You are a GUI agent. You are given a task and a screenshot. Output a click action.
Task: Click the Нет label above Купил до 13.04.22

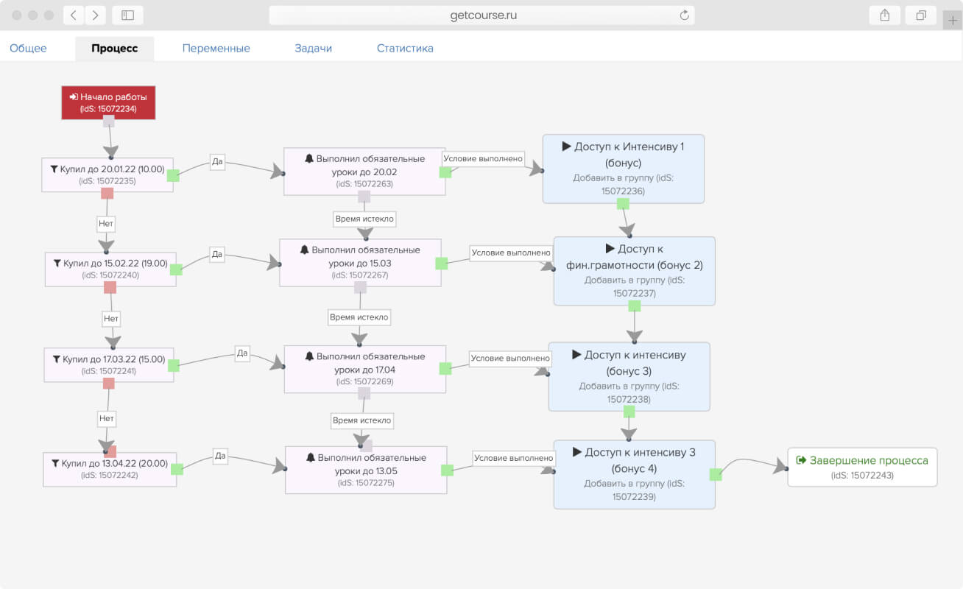(x=107, y=418)
